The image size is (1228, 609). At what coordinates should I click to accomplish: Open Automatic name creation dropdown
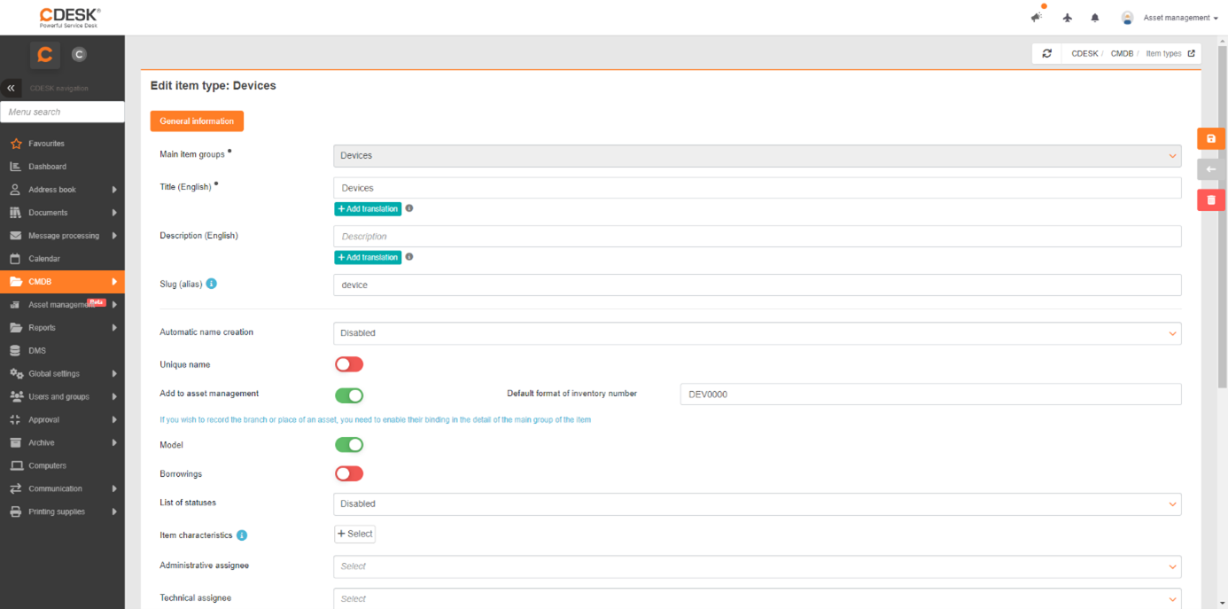(x=758, y=333)
